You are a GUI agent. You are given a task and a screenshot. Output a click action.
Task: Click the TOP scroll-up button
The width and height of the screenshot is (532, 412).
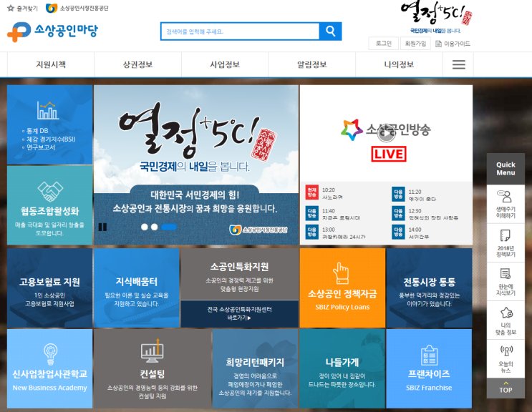[x=506, y=388]
